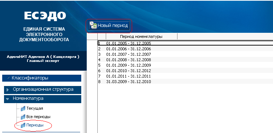
Task: Click folder icon next to Все периоды
Action: (x=23, y=117)
